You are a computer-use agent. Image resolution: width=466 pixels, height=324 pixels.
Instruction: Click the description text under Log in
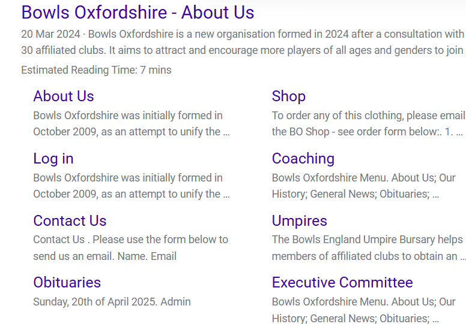point(131,186)
